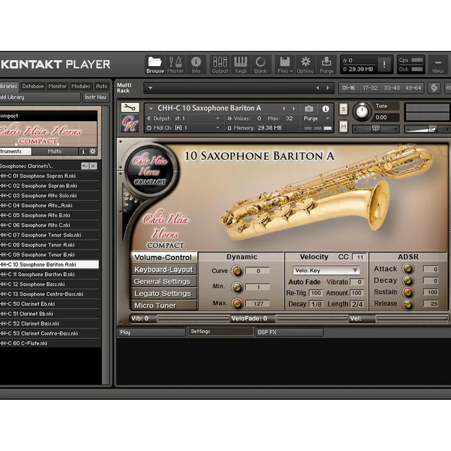Load CHH-C 12 Saxophone Bass.nki
The image size is (451, 451).
49,284
